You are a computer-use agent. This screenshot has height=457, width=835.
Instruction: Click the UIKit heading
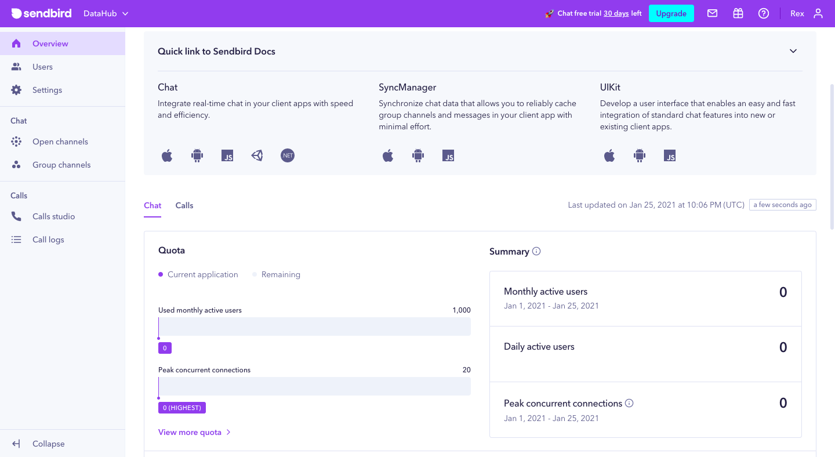point(610,87)
